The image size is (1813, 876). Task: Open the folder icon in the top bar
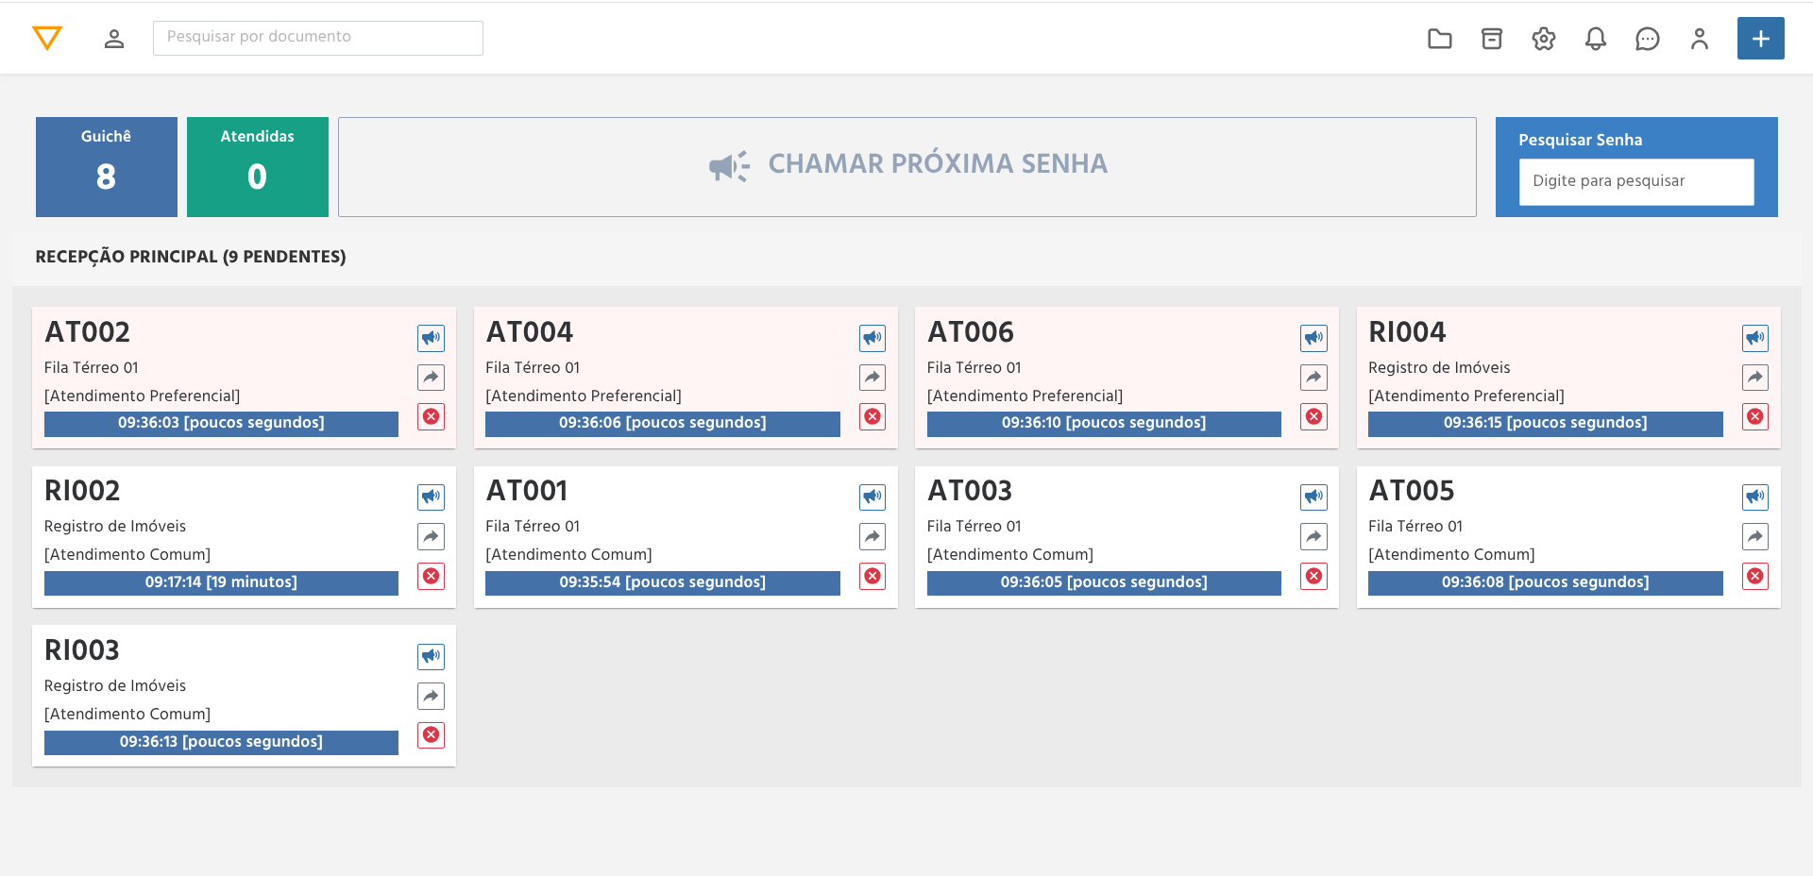click(1440, 39)
